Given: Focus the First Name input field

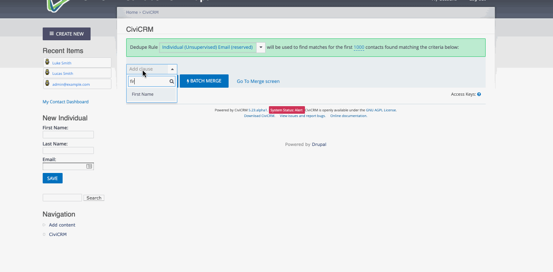Looking at the screenshot, I should point(68,135).
